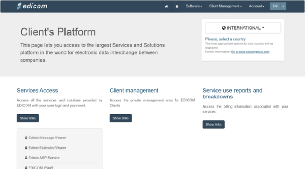Toggle Show links under Client management

click(x=120, y=118)
